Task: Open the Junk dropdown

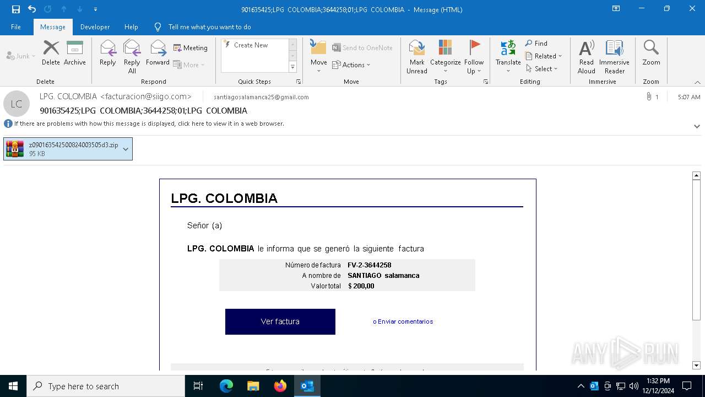Action: click(21, 56)
